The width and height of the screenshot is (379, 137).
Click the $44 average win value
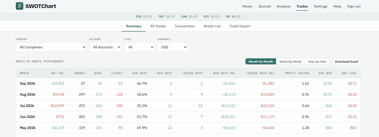[x=329, y=128]
